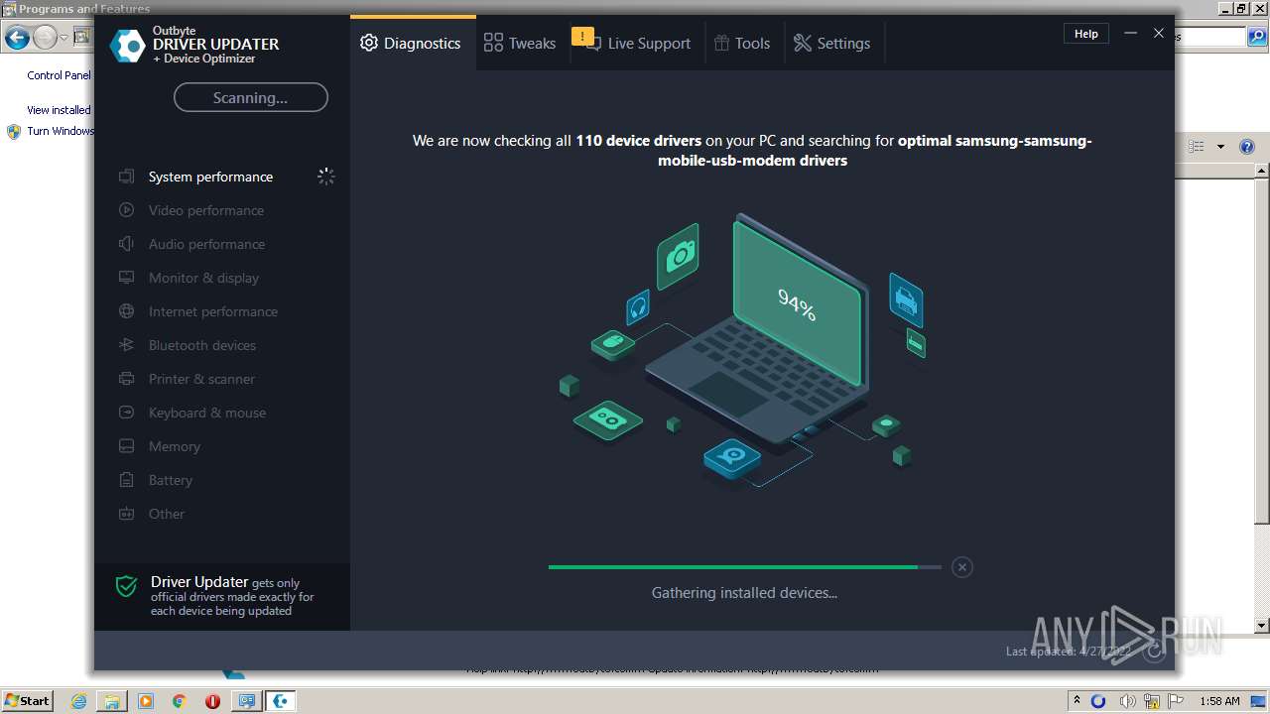
Task: Open Google Chrome from taskbar
Action: click(x=179, y=701)
